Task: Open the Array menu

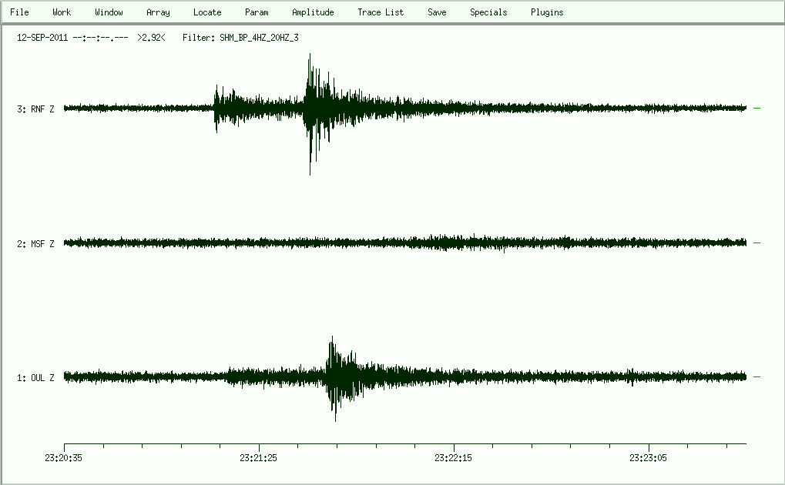Action: [158, 12]
